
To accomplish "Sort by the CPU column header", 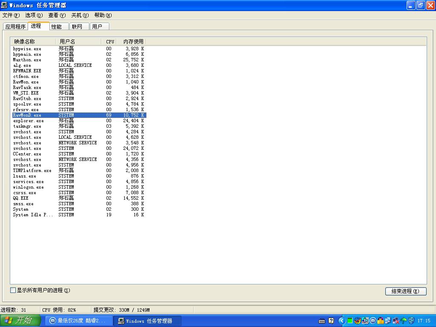I will pyautogui.click(x=109, y=42).
